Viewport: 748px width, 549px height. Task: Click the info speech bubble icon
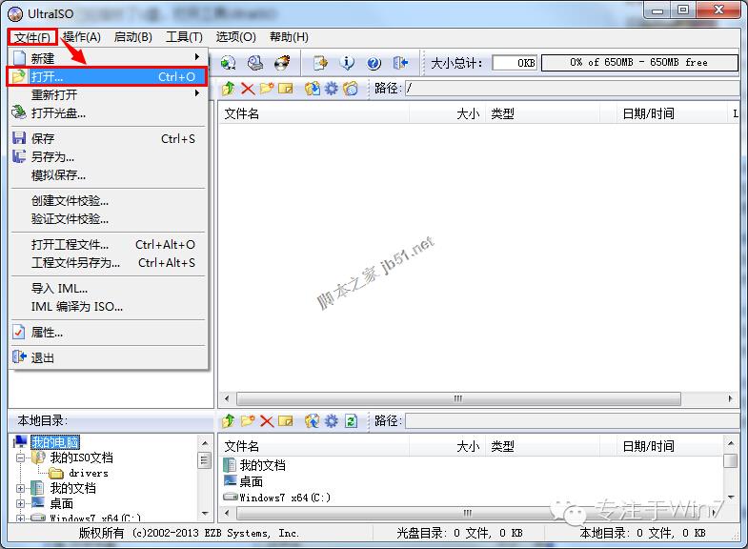pyautogui.click(x=347, y=63)
